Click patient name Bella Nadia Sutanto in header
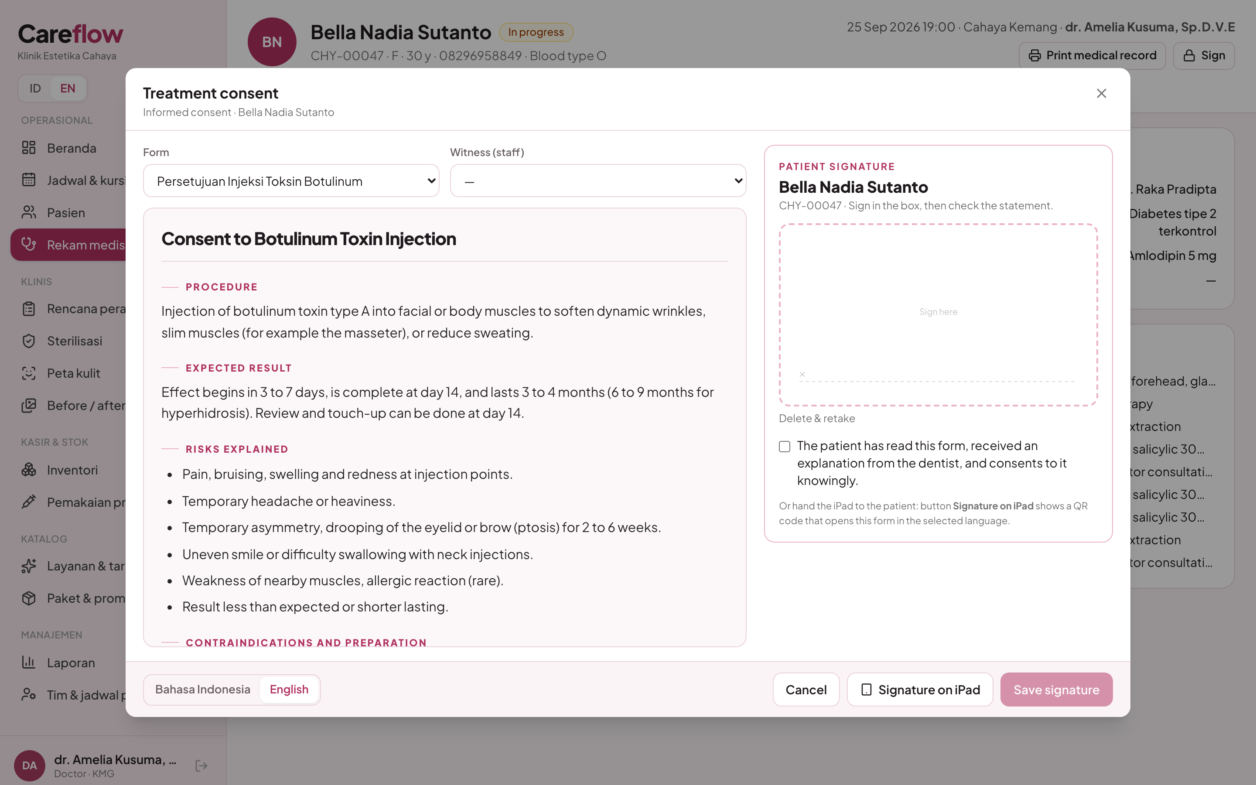Viewport: 1256px width, 785px height. 401,32
